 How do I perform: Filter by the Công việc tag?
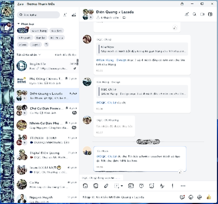[x=25, y=38]
